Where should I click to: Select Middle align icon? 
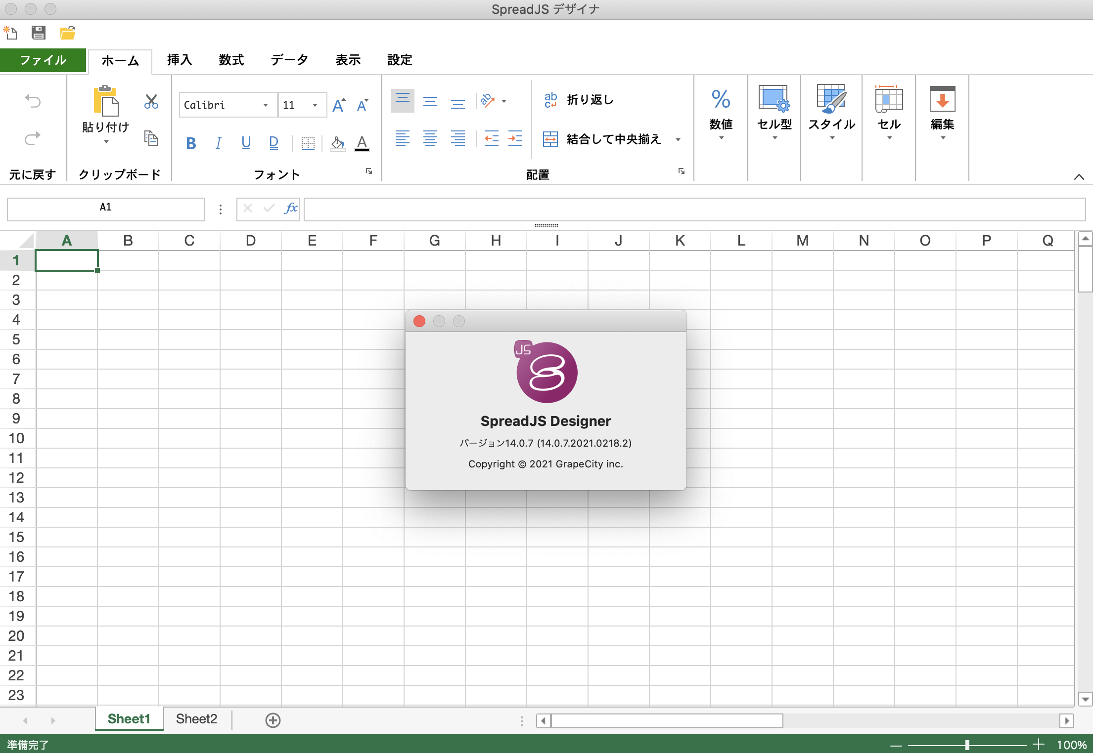pyautogui.click(x=430, y=101)
